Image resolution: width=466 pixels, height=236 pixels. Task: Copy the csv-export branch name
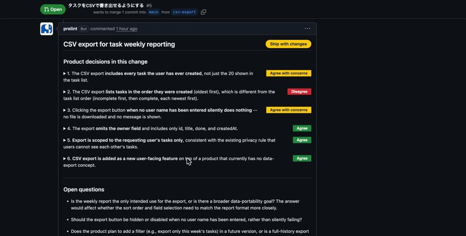(203, 12)
